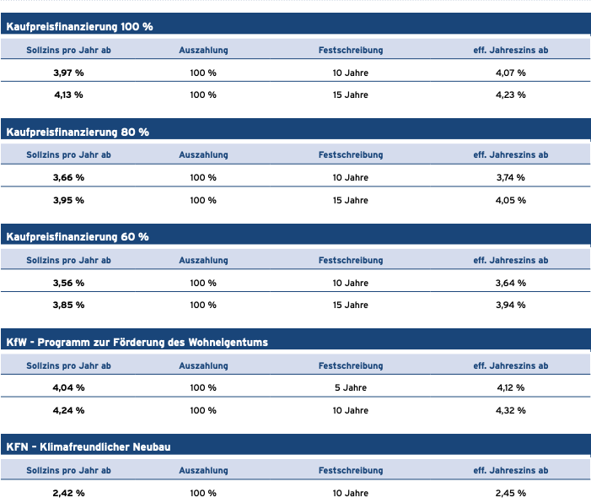Click the 3,64 % effective annual rate
Screen dimensions: 591x503
[510, 283]
